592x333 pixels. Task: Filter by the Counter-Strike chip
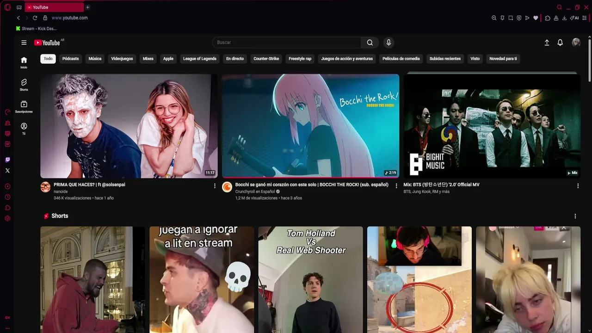pyautogui.click(x=266, y=59)
